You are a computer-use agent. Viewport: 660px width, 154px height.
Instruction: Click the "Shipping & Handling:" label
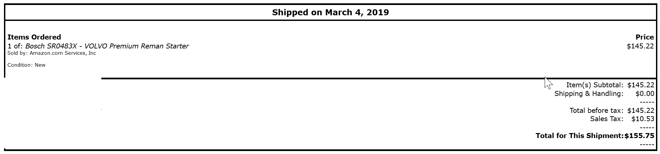tap(589, 94)
